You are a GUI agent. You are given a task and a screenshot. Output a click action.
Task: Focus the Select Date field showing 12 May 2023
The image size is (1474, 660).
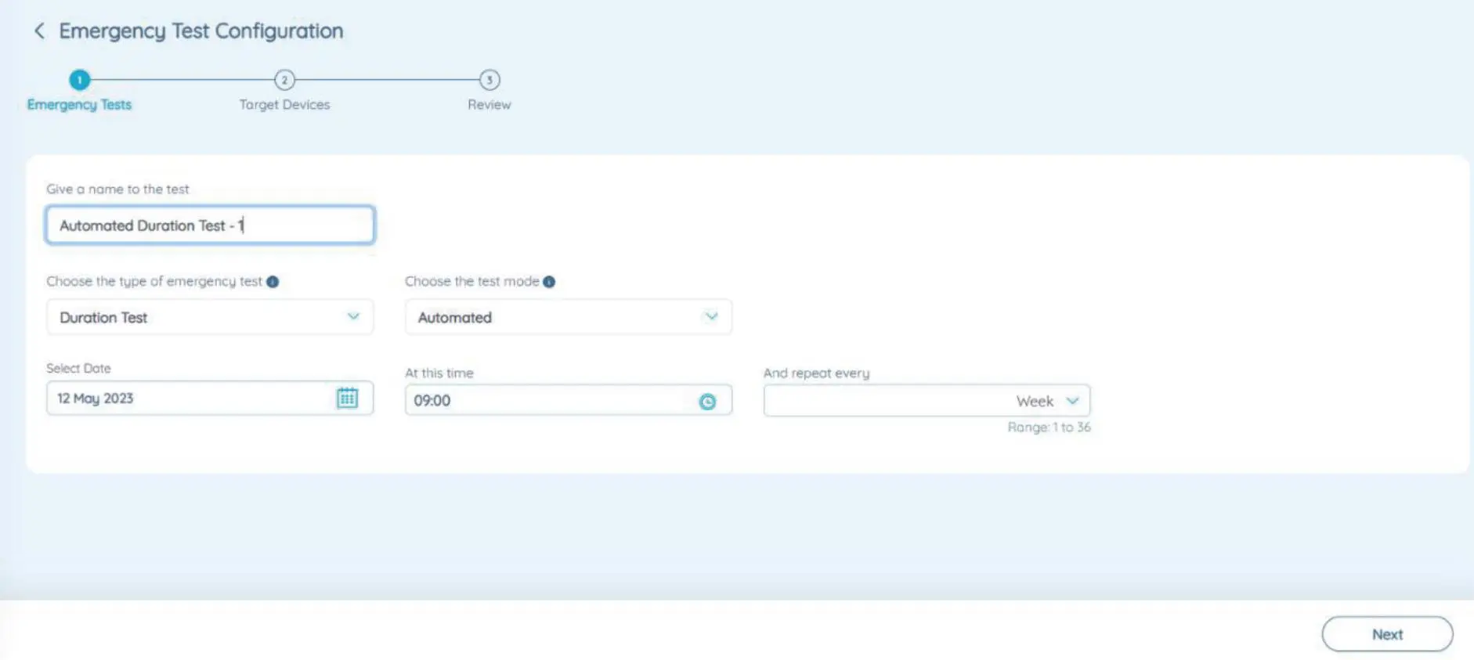pos(188,399)
